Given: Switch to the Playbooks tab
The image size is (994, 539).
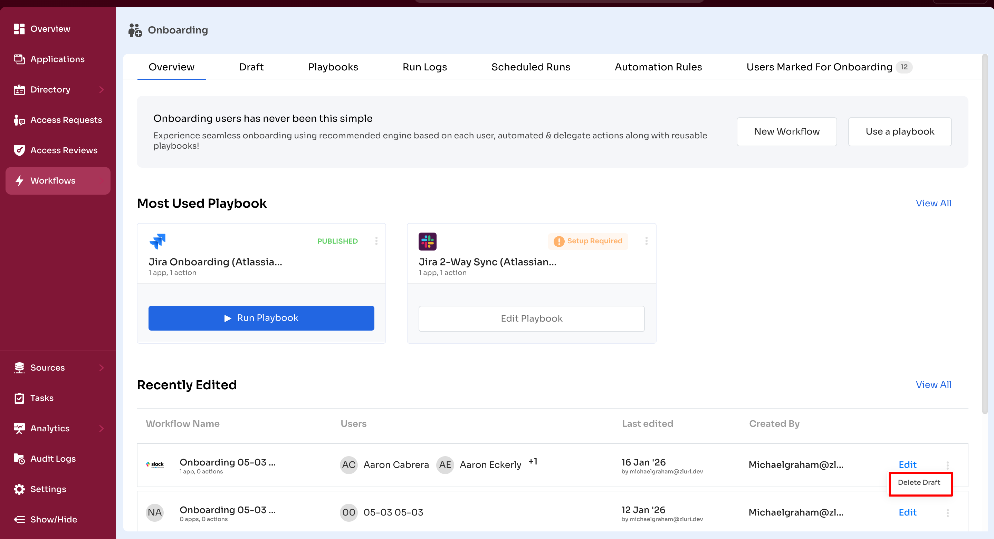Looking at the screenshot, I should (x=333, y=67).
